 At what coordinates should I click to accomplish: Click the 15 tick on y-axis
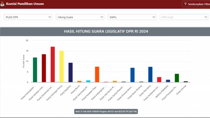[x=27, y=51]
